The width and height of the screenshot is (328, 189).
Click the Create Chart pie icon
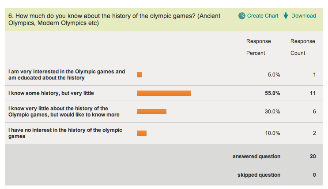[242, 16]
